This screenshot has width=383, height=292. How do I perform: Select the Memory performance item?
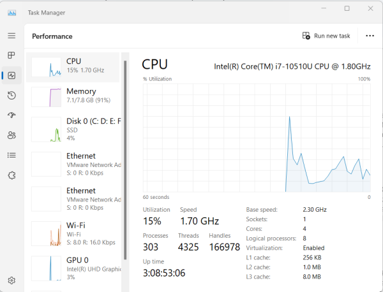tap(74, 97)
